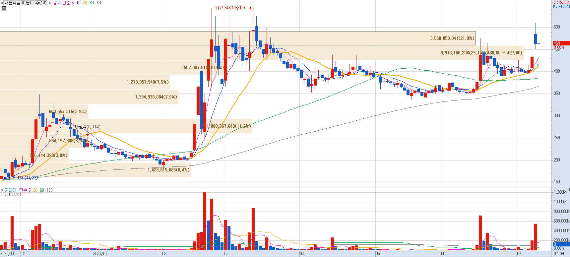This screenshot has height=257, width=570.
Task: Click the 500 price axis label
Action: pyautogui.click(x=557, y=27)
